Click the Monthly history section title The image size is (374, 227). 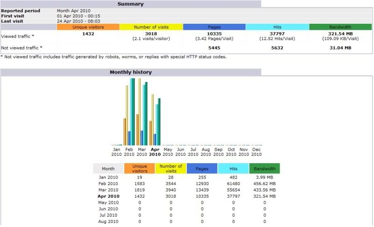tap(130, 72)
